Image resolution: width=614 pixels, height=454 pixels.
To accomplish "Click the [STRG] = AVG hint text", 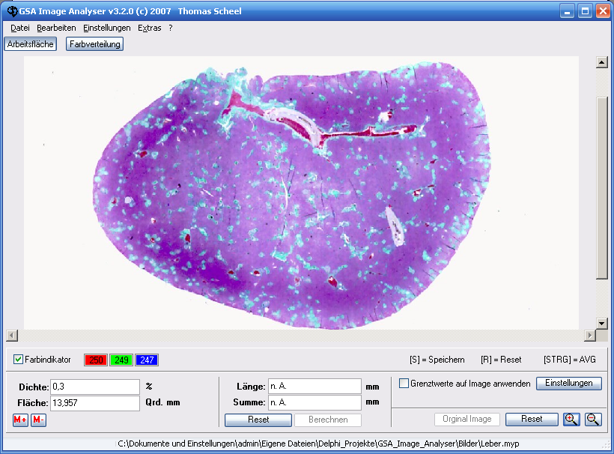I will (569, 360).
